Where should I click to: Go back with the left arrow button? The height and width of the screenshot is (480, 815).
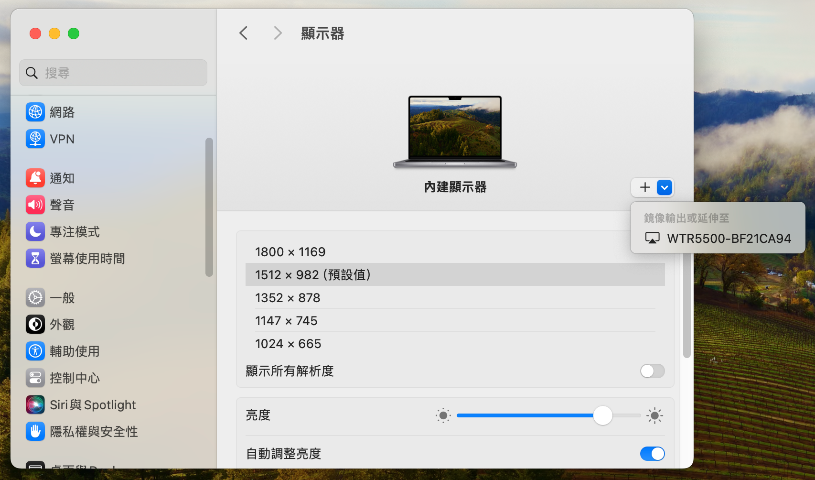click(244, 33)
